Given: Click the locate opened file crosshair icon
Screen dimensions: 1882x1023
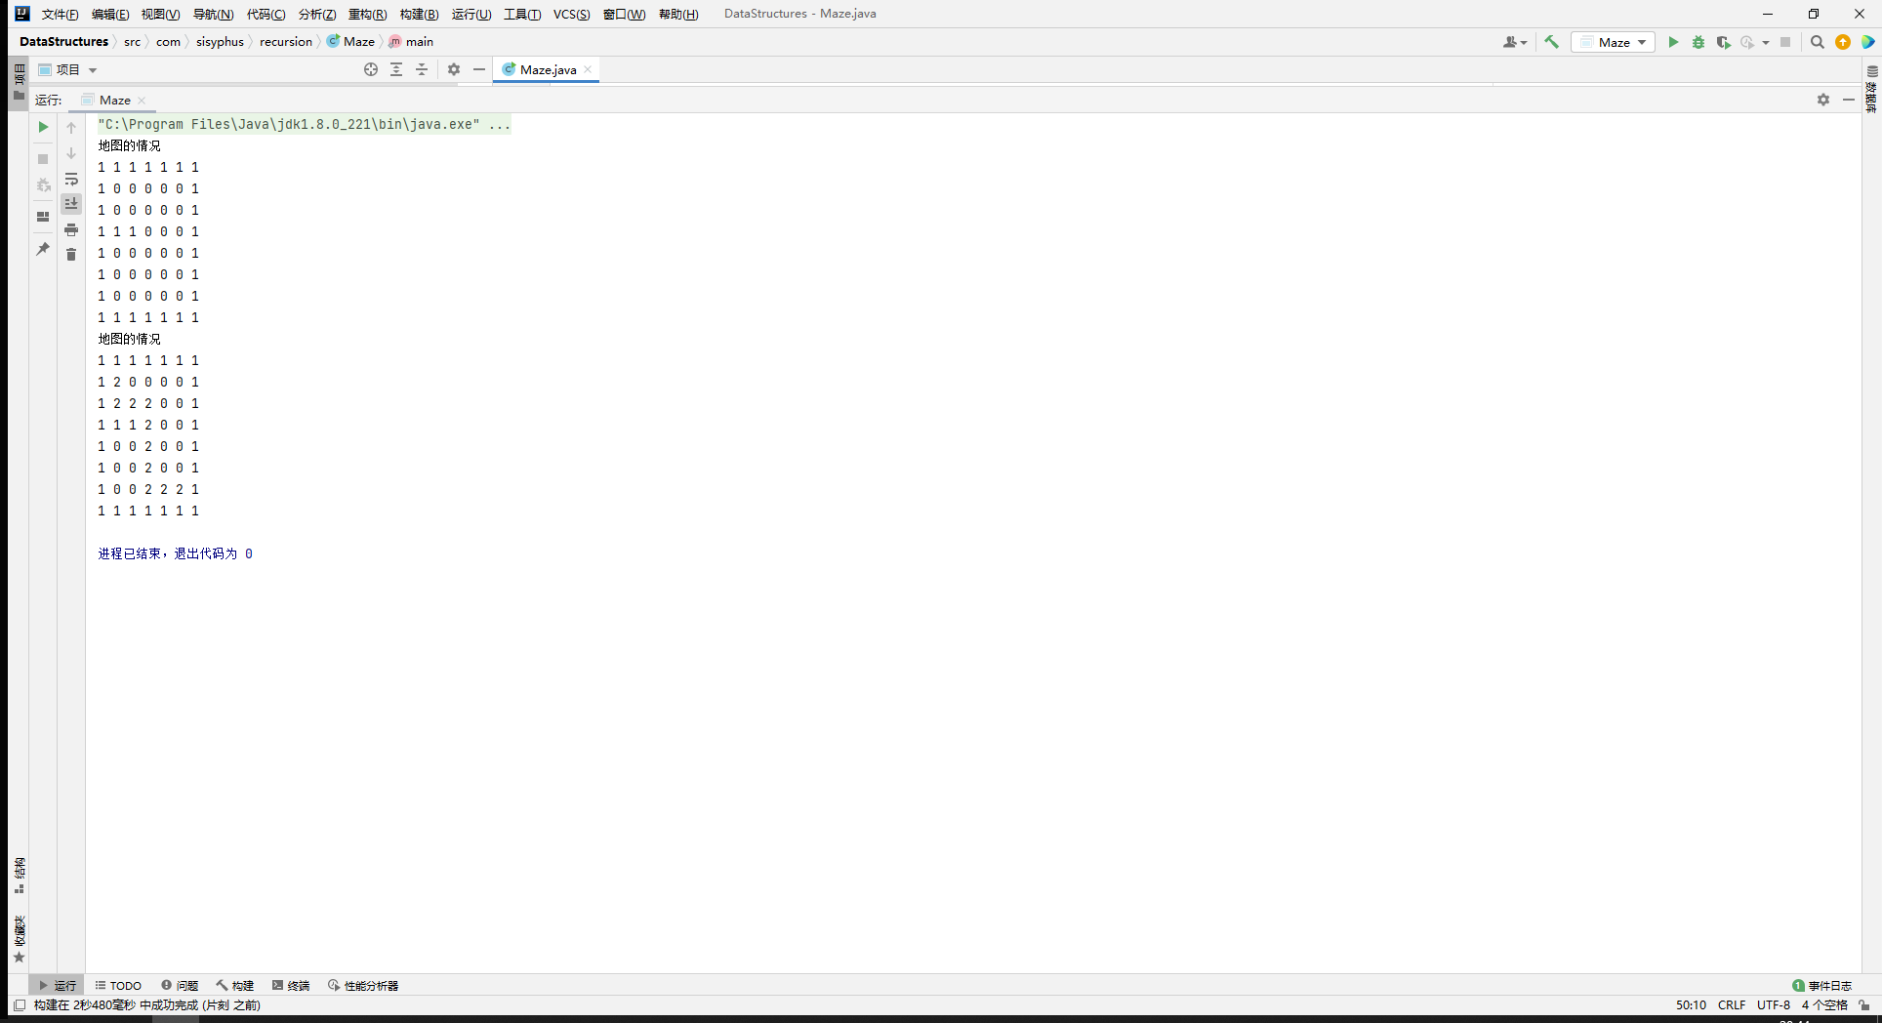Looking at the screenshot, I should [371, 69].
